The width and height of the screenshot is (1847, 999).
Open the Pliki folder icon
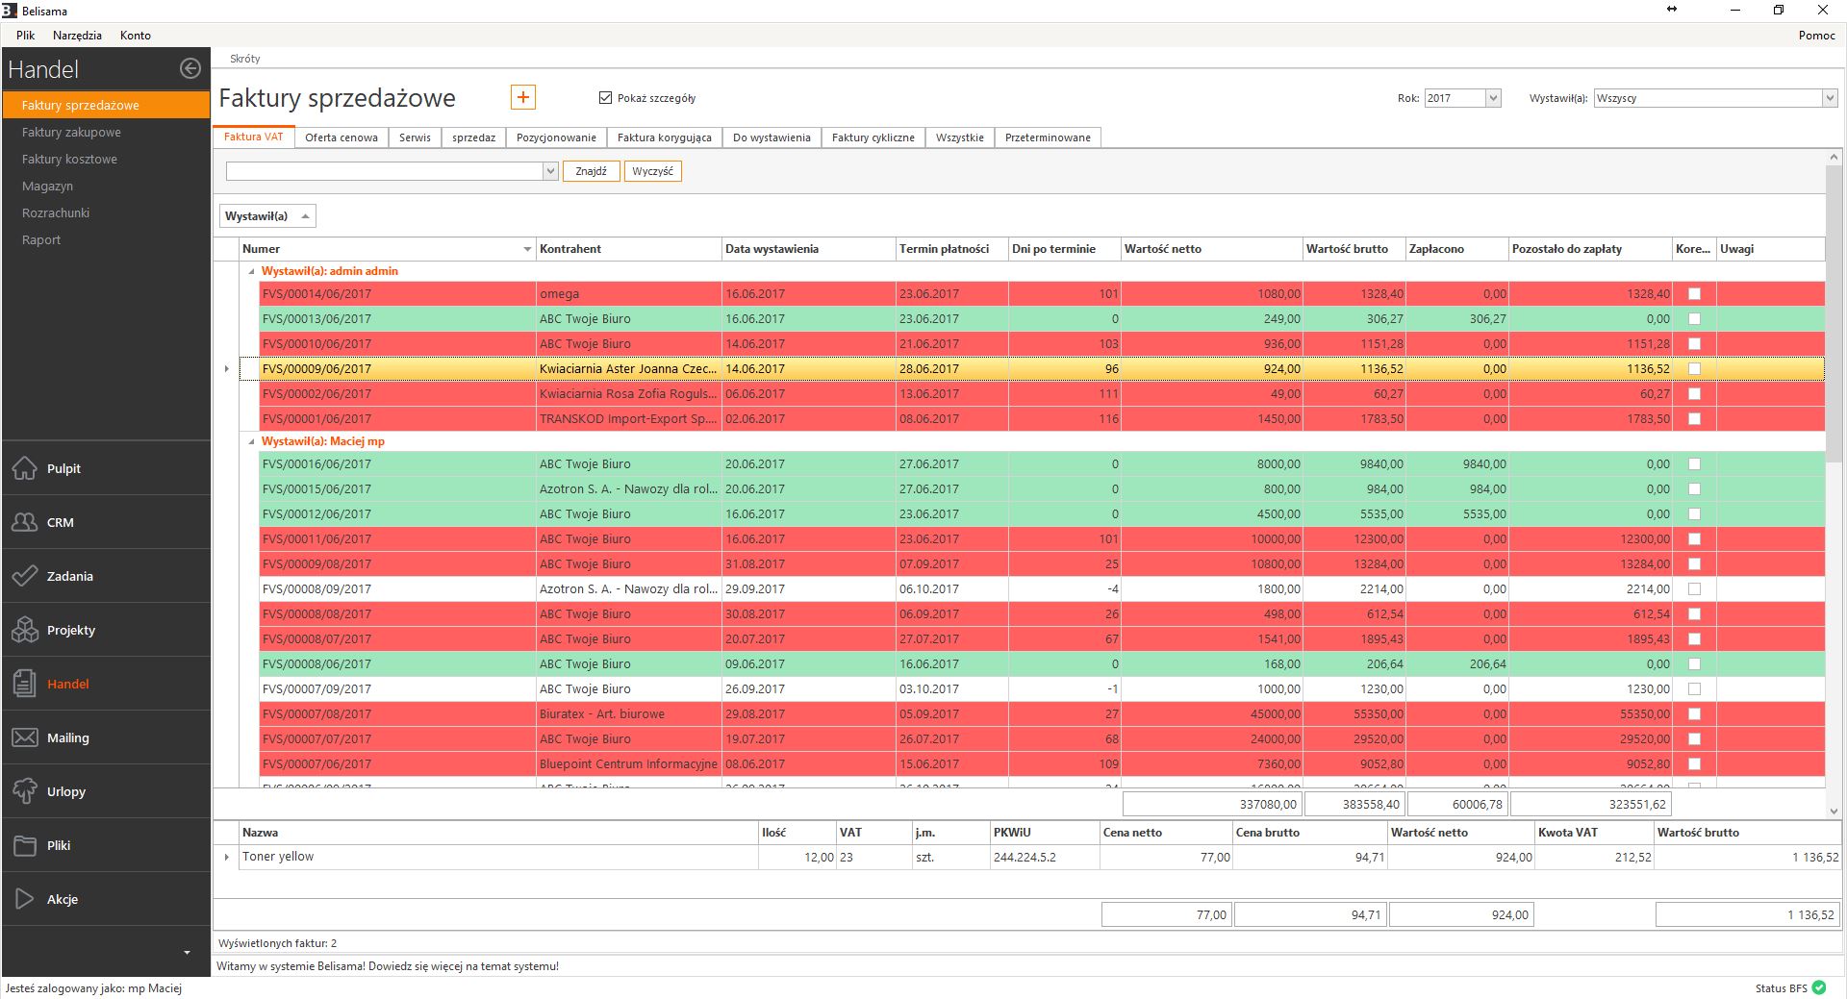[25, 845]
